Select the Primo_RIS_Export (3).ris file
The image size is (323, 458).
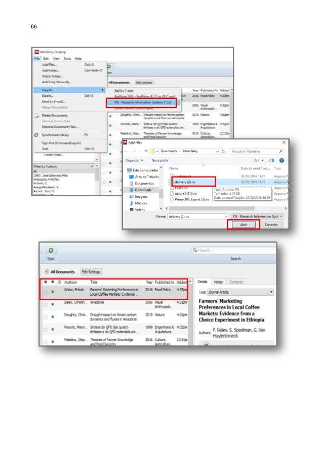(191, 199)
